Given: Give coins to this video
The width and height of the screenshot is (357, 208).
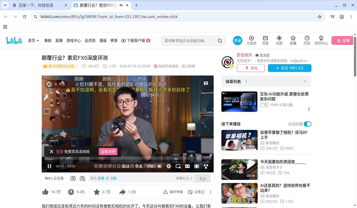Looking at the screenshot, I should [x=71, y=192].
